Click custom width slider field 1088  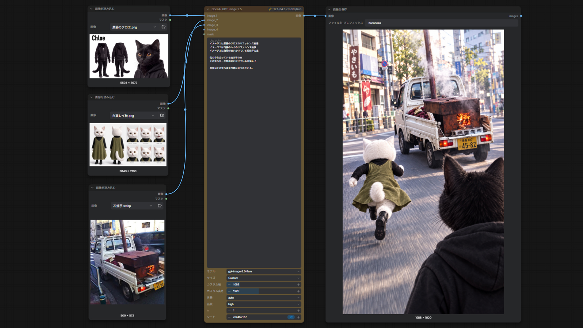coord(264,285)
